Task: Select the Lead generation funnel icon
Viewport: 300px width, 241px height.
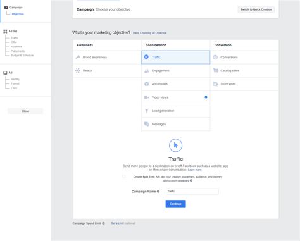Action: (146, 111)
